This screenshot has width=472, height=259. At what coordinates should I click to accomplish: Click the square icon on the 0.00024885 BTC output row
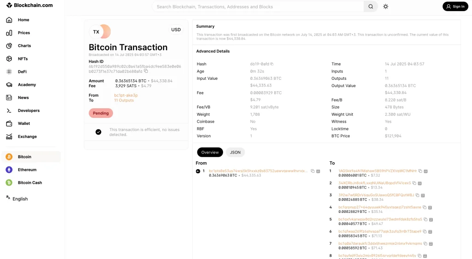click(423, 195)
